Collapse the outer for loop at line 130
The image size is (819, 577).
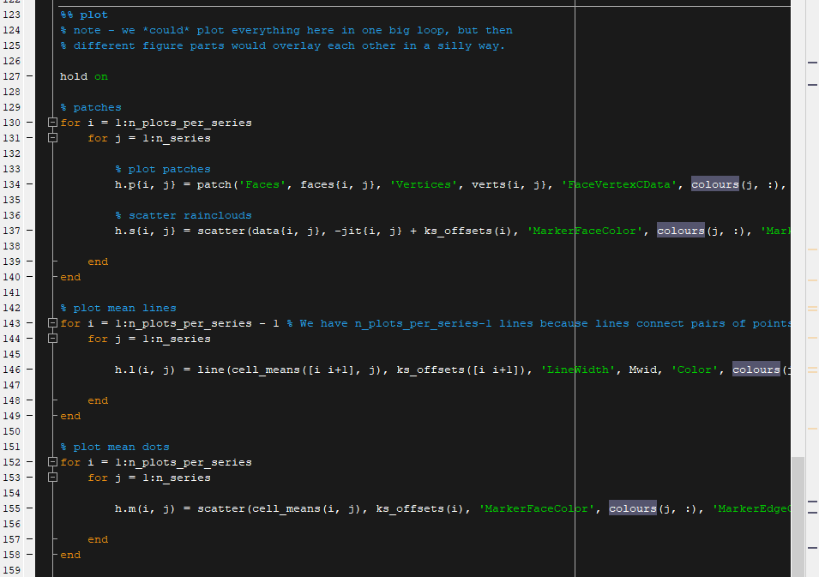(x=52, y=123)
